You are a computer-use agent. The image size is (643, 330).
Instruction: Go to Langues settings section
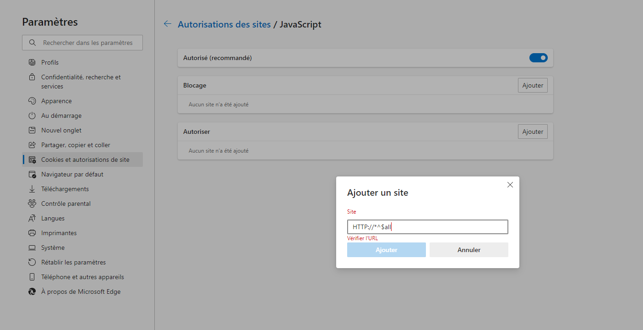pos(53,218)
